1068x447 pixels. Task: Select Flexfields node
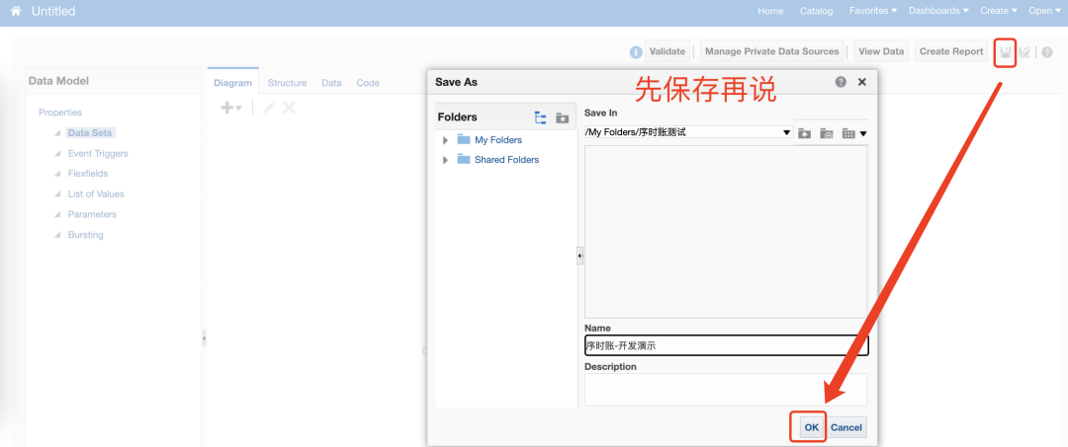coord(88,174)
